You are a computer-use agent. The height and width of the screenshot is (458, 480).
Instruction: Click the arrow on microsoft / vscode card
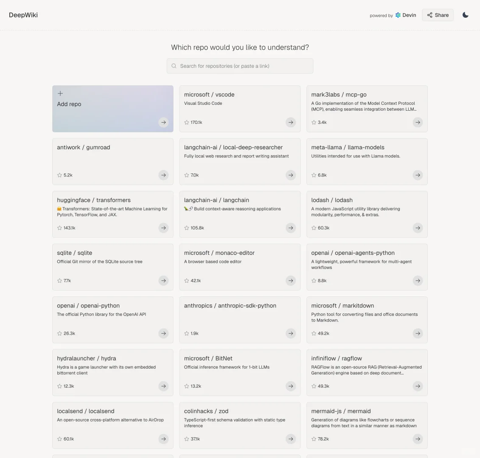[291, 122]
